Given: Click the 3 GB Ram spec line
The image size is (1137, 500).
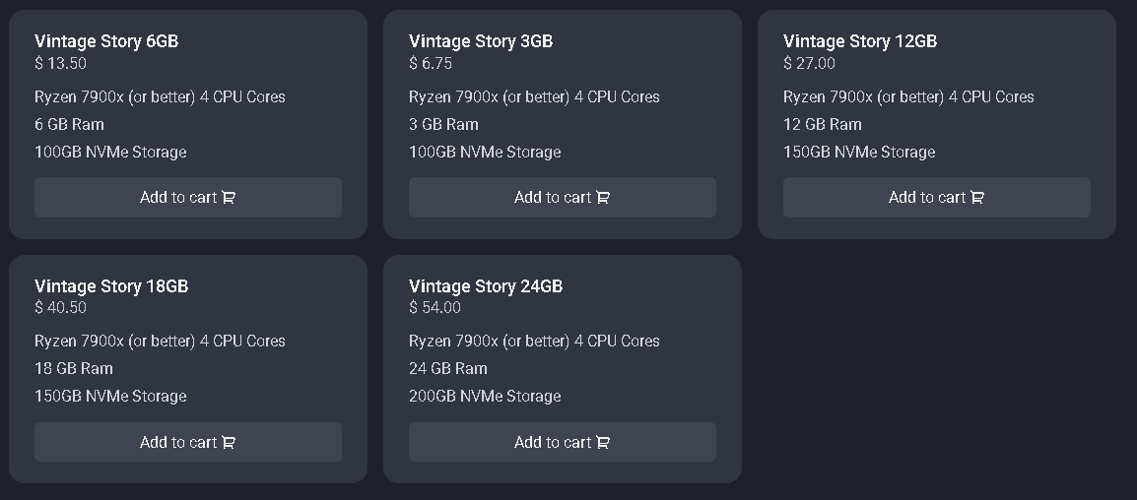Looking at the screenshot, I should [443, 125].
